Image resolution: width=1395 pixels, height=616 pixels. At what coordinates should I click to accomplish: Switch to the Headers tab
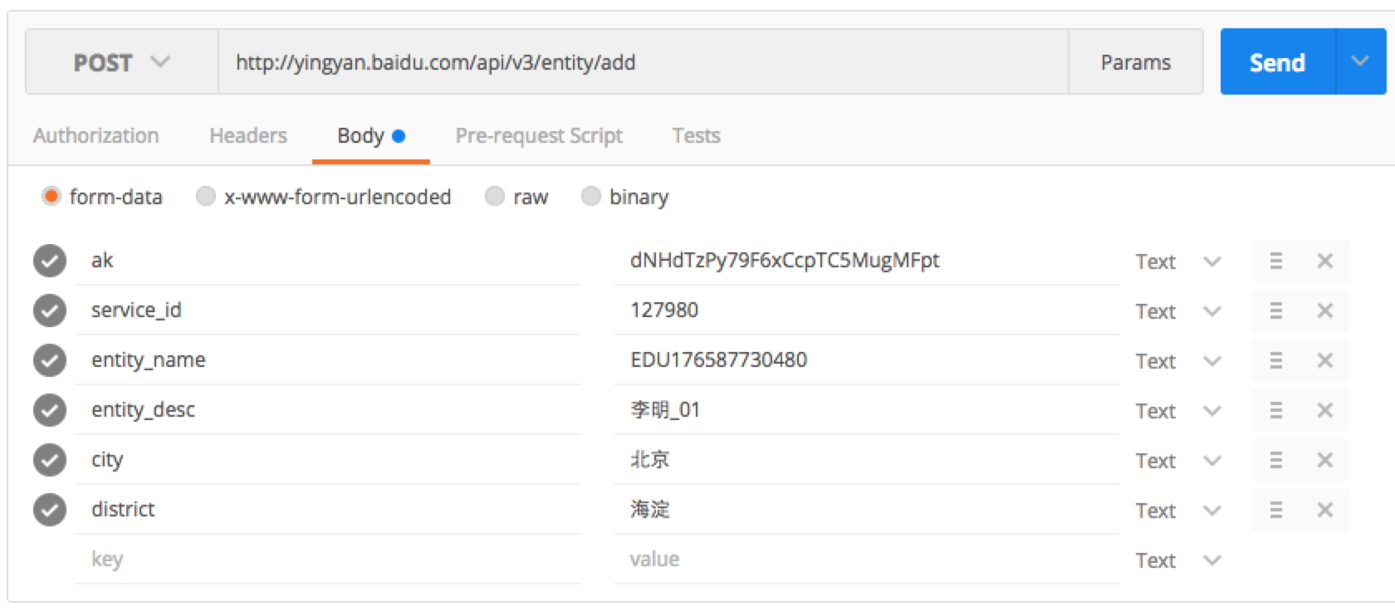click(247, 135)
